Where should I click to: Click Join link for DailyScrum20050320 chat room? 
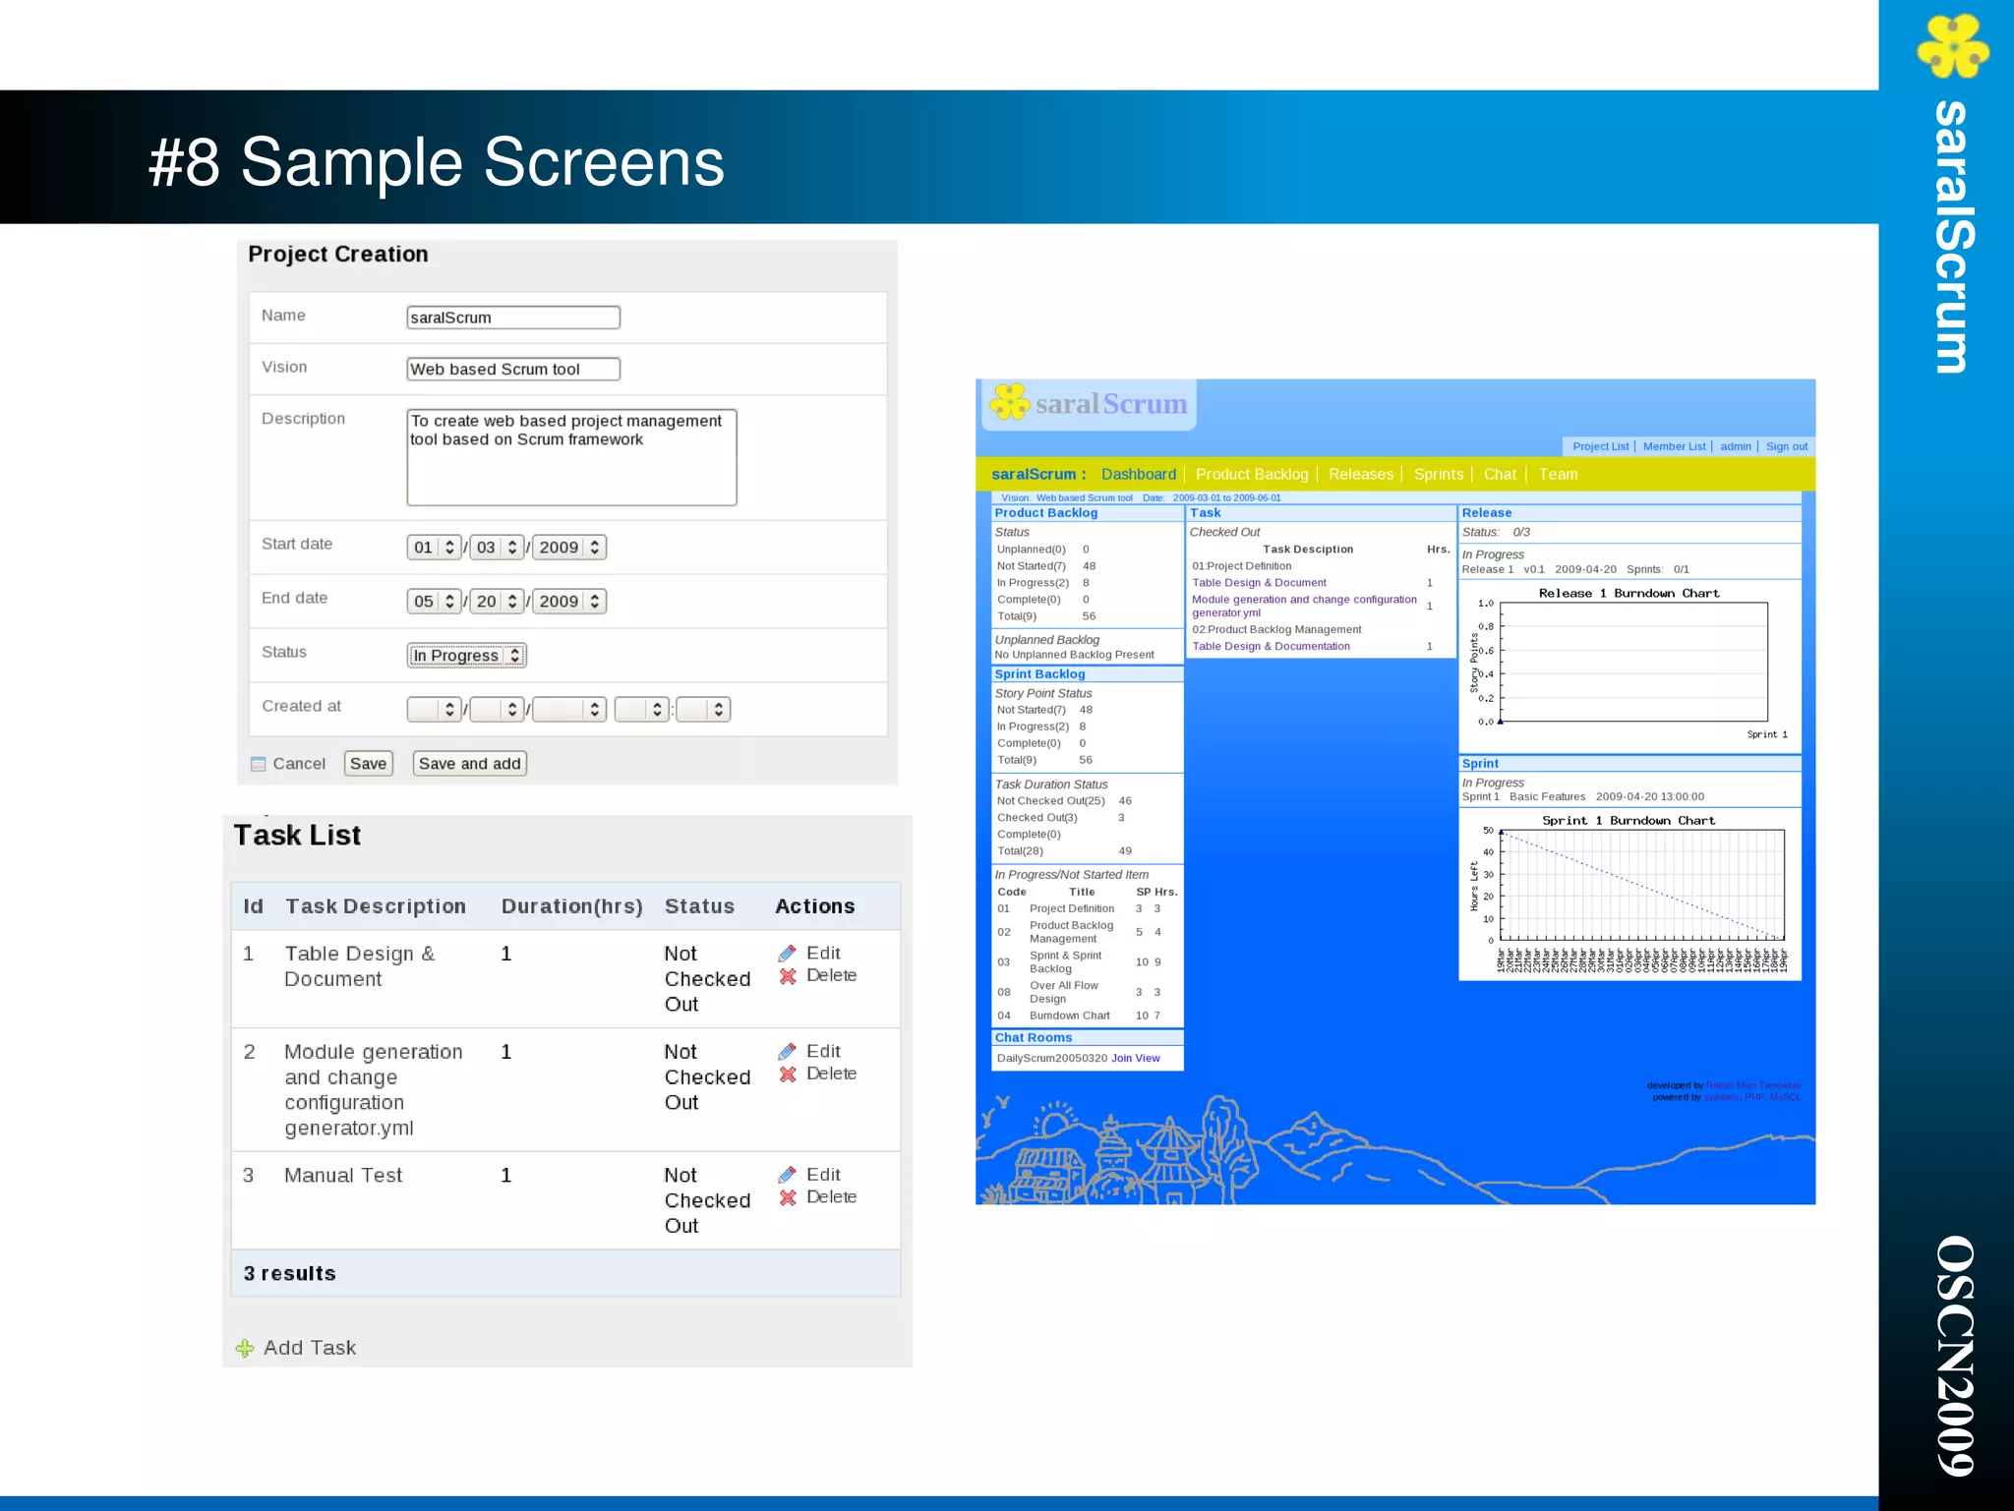pyautogui.click(x=1121, y=1059)
